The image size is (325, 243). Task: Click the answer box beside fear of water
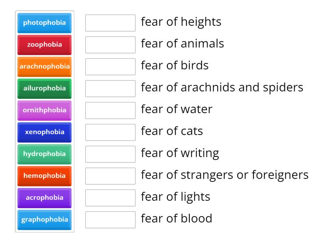110,111
